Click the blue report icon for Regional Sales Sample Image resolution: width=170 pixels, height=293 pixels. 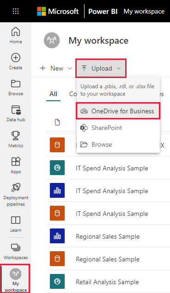[x=57, y=236]
